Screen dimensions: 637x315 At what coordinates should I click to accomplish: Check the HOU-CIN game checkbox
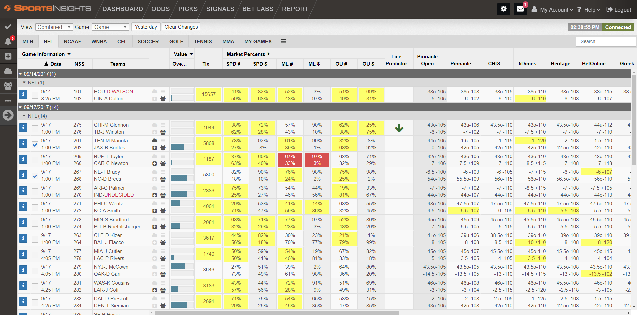click(x=35, y=95)
